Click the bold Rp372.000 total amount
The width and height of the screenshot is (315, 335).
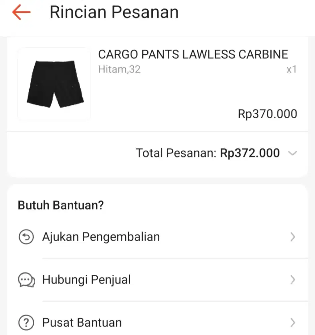point(250,153)
